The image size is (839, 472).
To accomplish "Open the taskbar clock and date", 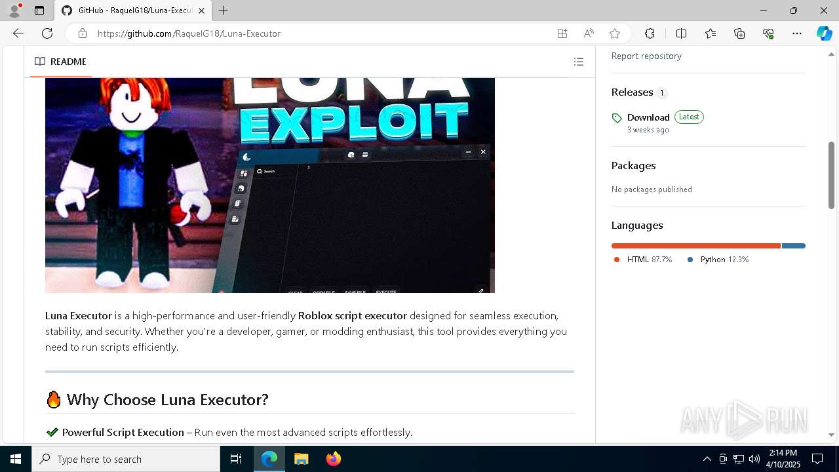I will (783, 459).
